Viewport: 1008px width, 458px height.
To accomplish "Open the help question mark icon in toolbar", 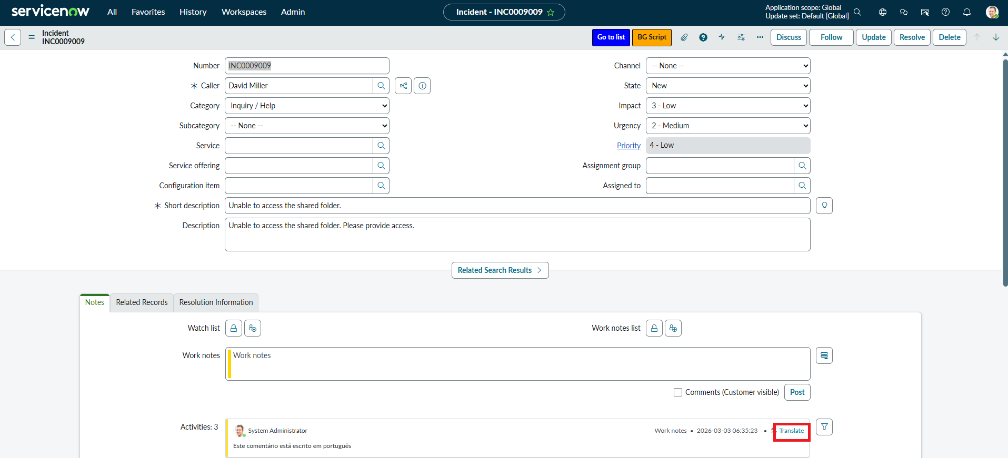I will (703, 37).
